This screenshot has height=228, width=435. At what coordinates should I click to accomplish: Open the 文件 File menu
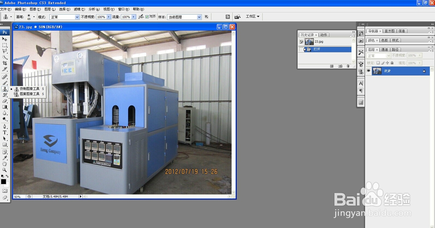pos(6,9)
